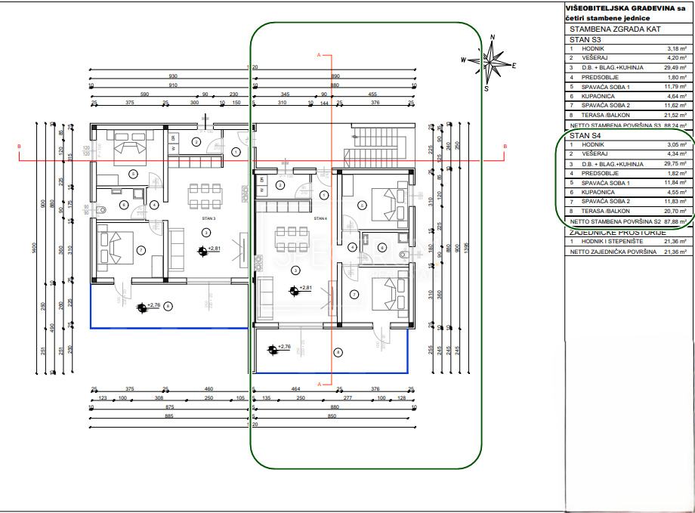This screenshot has width=695, height=513.
Task: Select the STAN S4 heading in the table
Action: 585,136
